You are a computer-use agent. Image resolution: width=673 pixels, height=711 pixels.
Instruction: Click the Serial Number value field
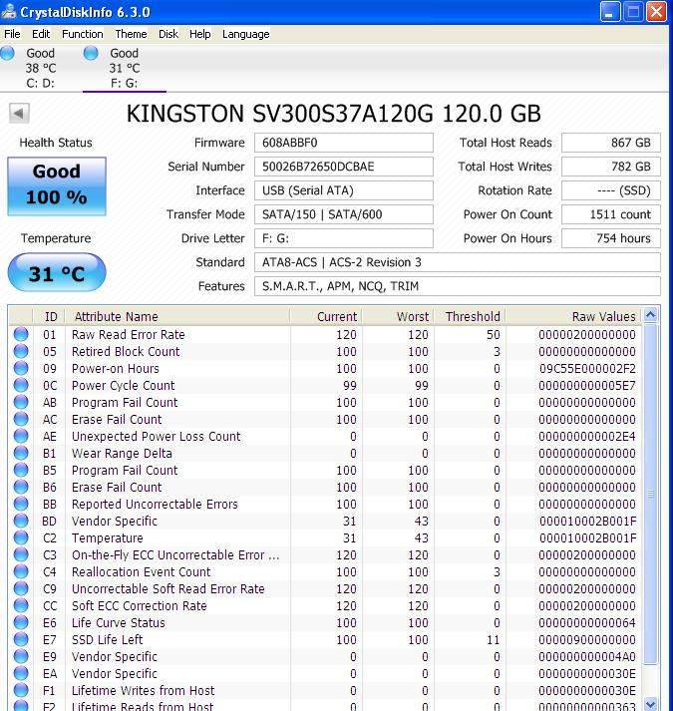pos(344,167)
